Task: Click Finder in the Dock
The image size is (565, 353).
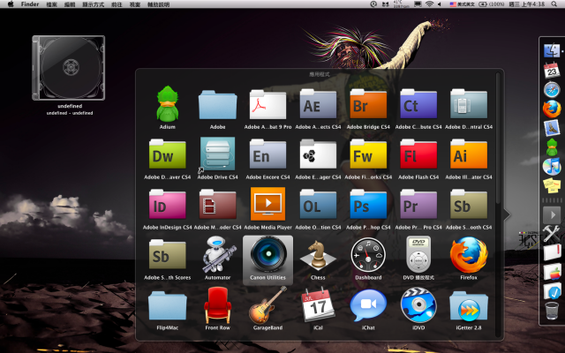Action: click(552, 50)
